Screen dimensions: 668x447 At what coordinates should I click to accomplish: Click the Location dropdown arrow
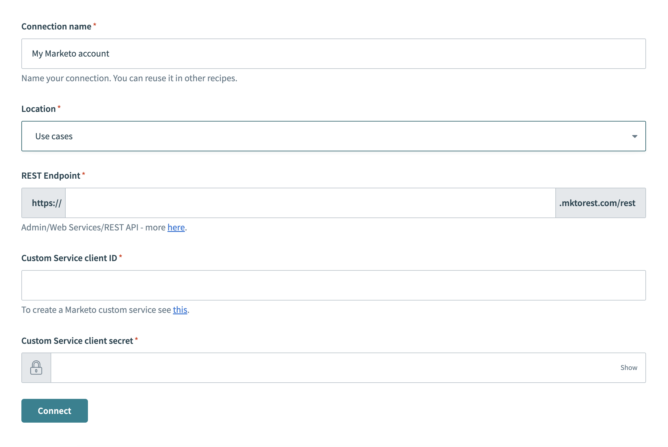635,137
